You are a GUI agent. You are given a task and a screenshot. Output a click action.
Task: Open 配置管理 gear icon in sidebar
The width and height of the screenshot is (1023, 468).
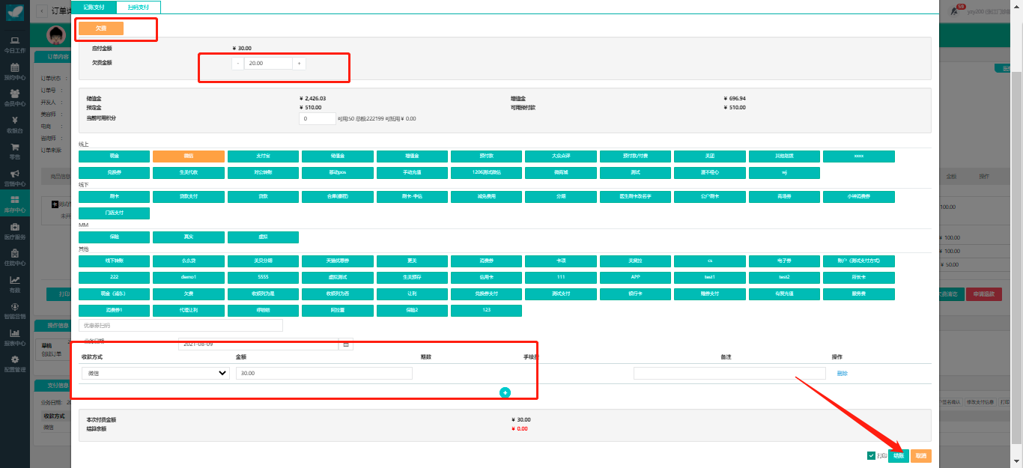[x=15, y=364]
